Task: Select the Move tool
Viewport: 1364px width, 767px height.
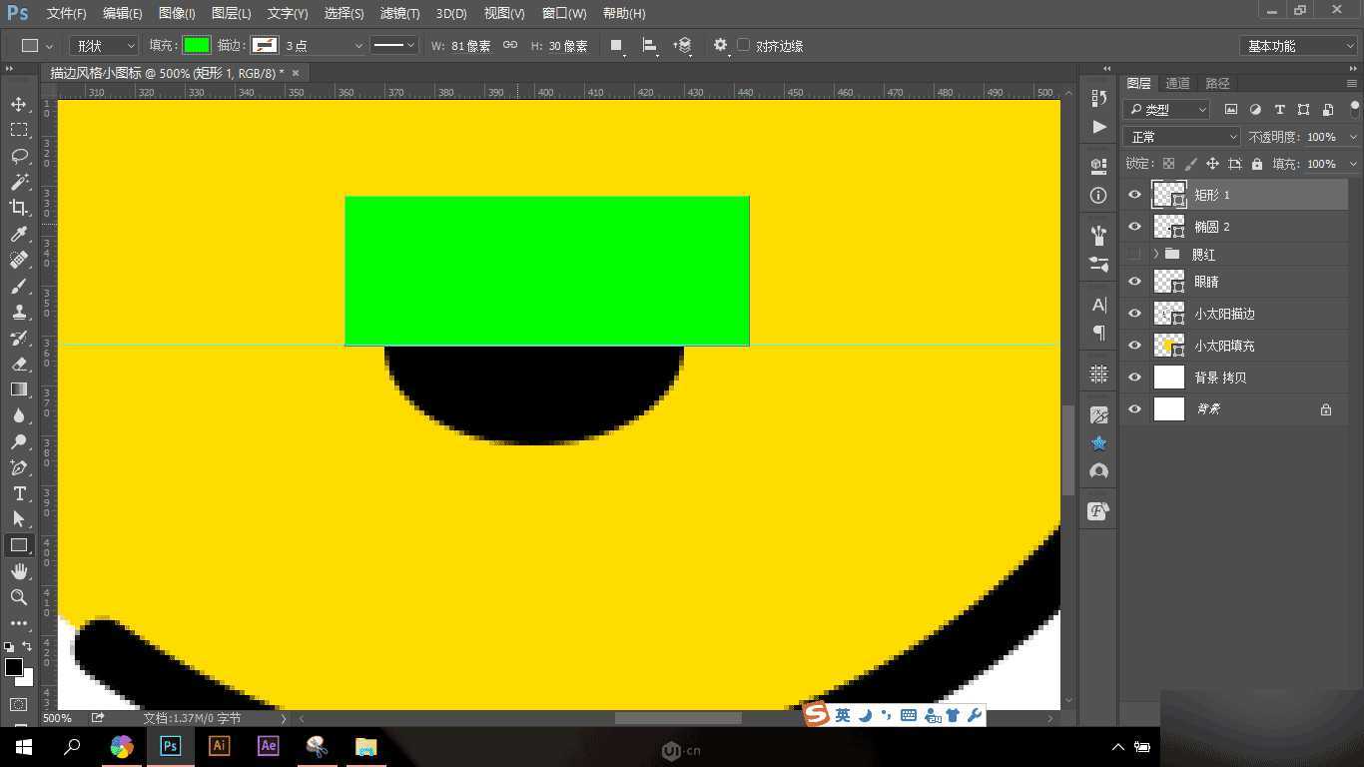Action: [20, 103]
